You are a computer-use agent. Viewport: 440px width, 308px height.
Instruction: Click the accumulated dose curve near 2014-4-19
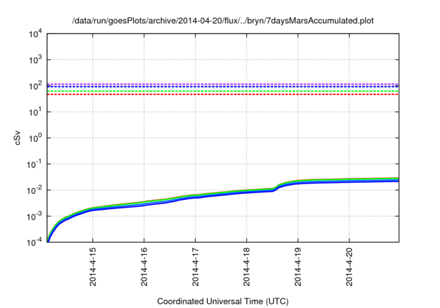pyautogui.click(x=298, y=182)
